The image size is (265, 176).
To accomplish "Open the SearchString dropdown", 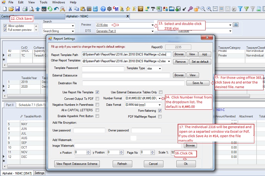I will pos(73,31).
